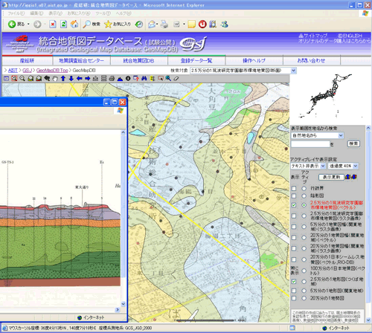Select the zoom out magnifier tool
Screen dimensions: 372x333
tap(22, 79)
